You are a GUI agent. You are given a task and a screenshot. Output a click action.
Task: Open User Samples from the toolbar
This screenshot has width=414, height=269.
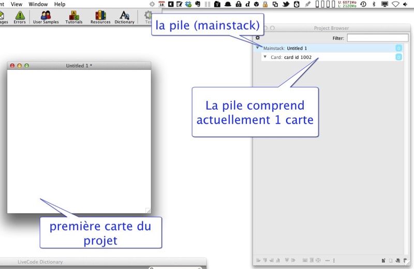click(46, 17)
